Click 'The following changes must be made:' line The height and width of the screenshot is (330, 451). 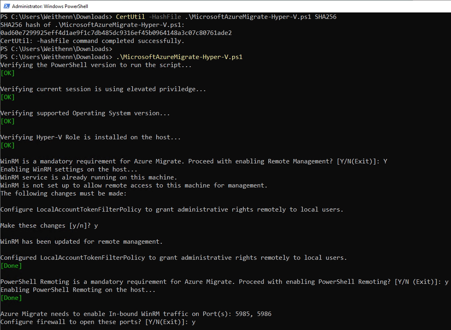[x=63, y=194]
